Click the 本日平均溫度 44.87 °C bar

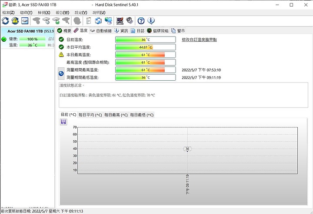(x=146, y=47)
